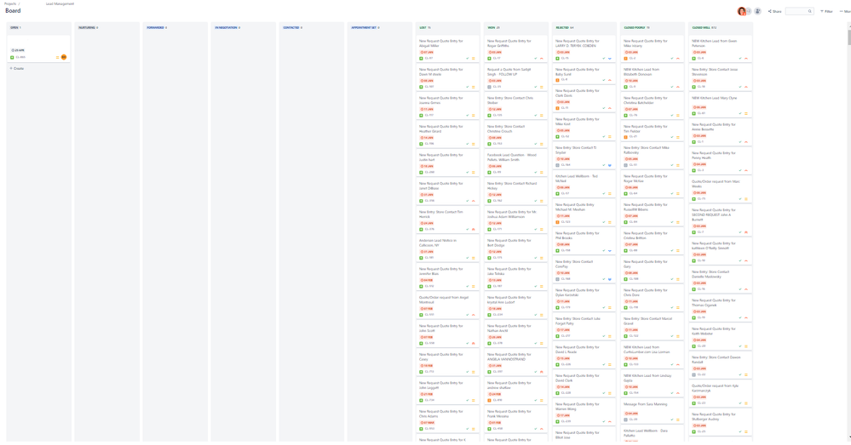Click medium priority icon on Christina Batchelder card
This screenshot has width=851, height=445.
click(x=678, y=115)
